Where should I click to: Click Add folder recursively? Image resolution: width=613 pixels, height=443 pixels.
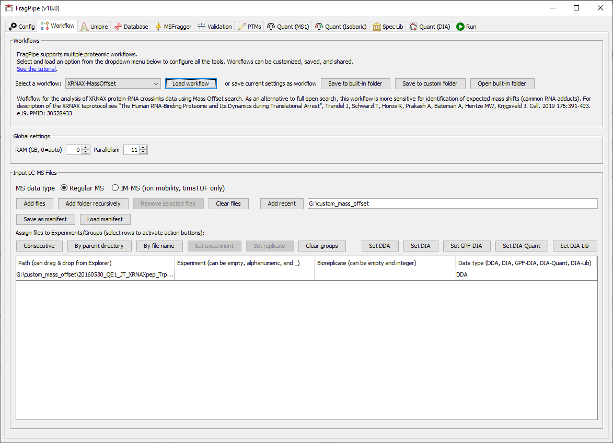pos(93,203)
